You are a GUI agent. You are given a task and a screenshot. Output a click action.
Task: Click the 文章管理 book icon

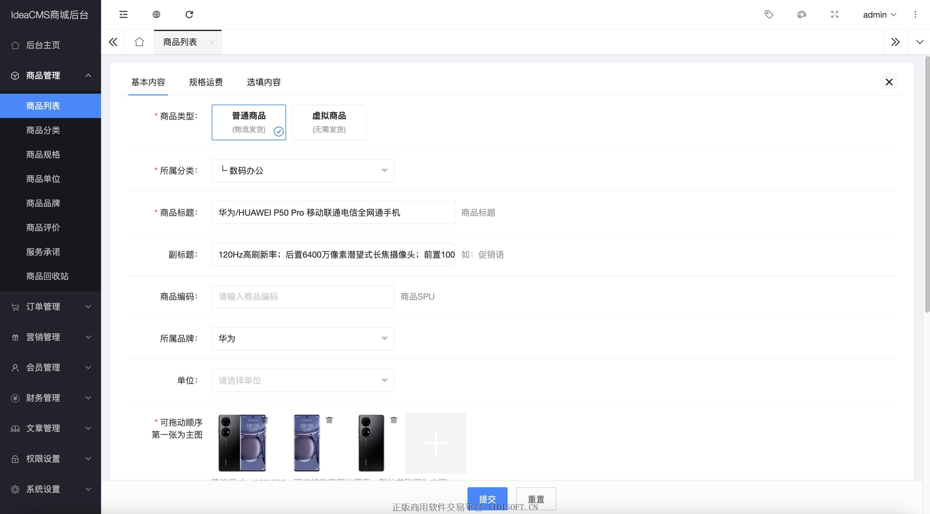coord(15,428)
